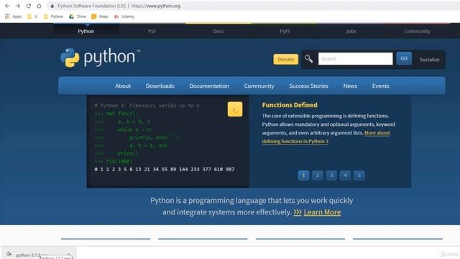The width and height of the screenshot is (460, 259).
Task: Open the Success Stories menu
Action: point(308,86)
